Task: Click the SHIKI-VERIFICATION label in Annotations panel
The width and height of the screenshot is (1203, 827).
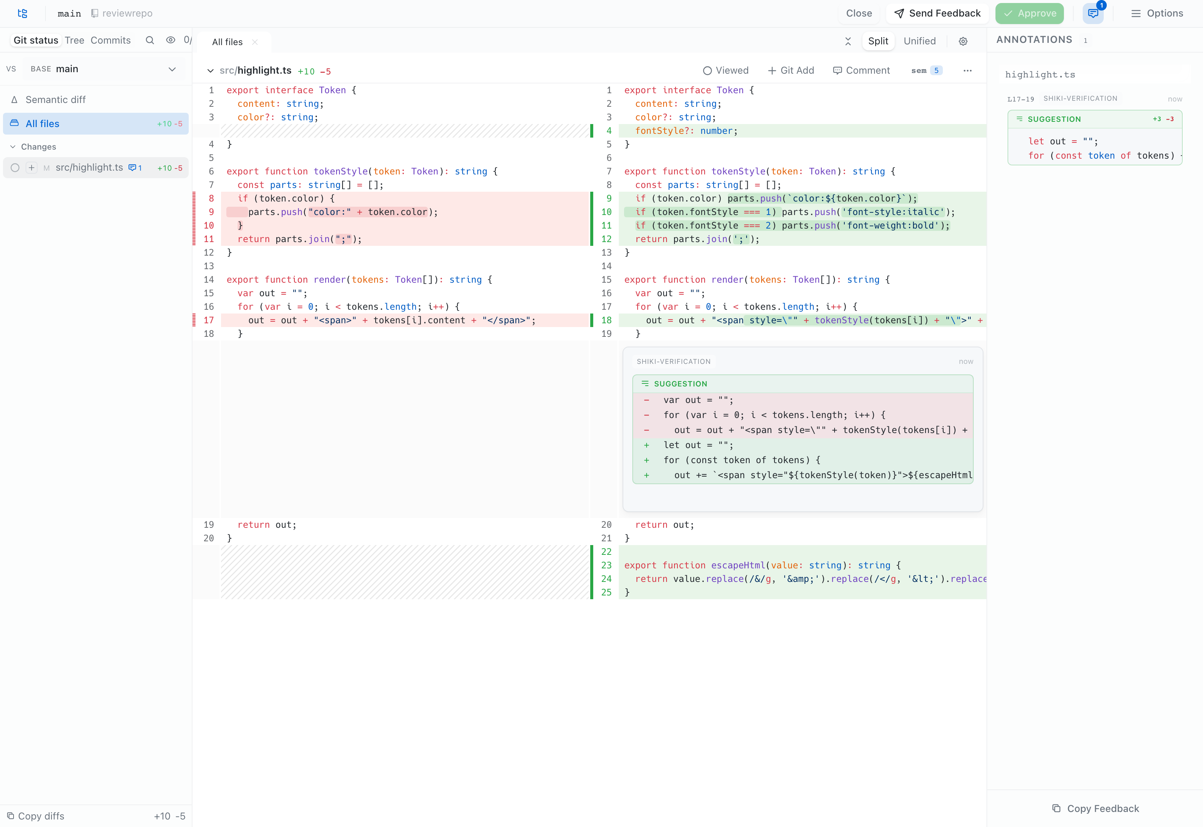Action: [1080, 98]
